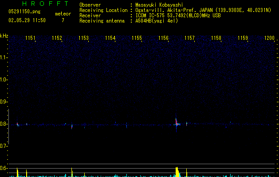This screenshot has height=177, width=279.
Task: Click the Observer label
Action: (x=90, y=5)
